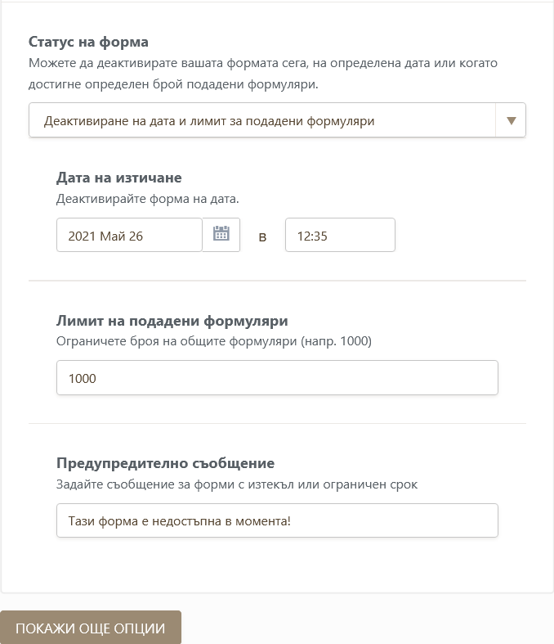Viewport: 554px width, 644px height.
Task: Click the divider line above the warning message section
Action: (277, 423)
